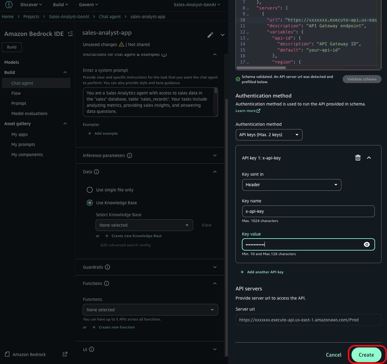The width and height of the screenshot is (387, 364).
Task: Go to Projects breadcrumb
Action: 31,17
